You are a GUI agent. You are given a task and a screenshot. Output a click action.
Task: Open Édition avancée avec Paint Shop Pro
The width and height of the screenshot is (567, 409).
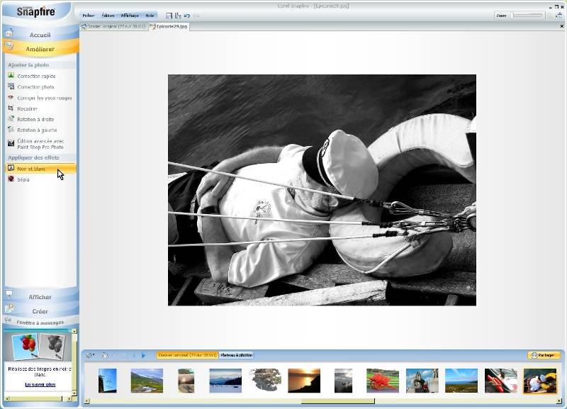click(40, 144)
